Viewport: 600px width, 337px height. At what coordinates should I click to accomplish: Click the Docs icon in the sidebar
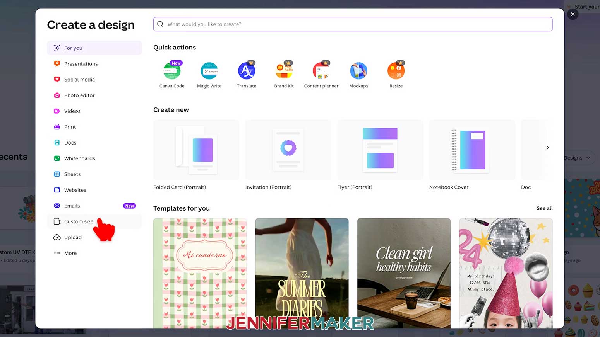coord(57,143)
